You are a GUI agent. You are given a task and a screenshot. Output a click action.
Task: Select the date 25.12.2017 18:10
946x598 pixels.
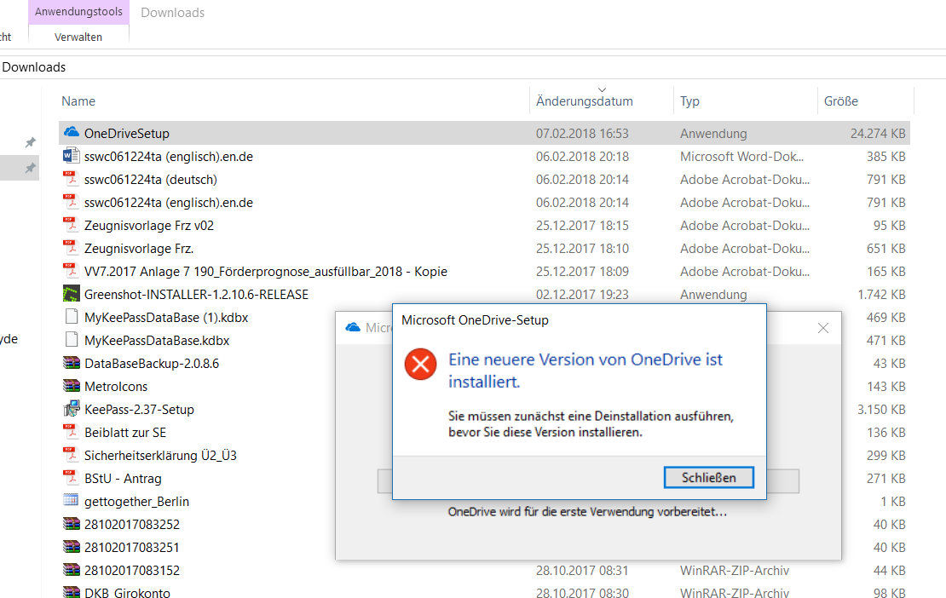(x=582, y=249)
